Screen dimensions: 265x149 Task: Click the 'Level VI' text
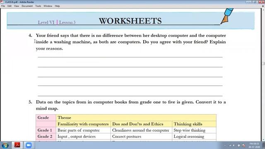tap(46, 22)
